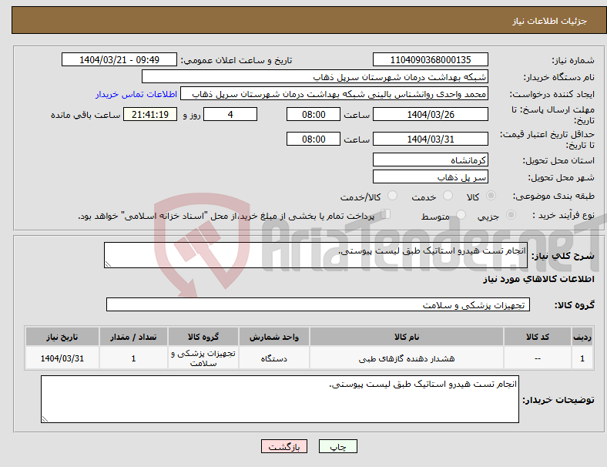Click the delivery province field کرمانشاه
607x467 pixels.
point(431,160)
